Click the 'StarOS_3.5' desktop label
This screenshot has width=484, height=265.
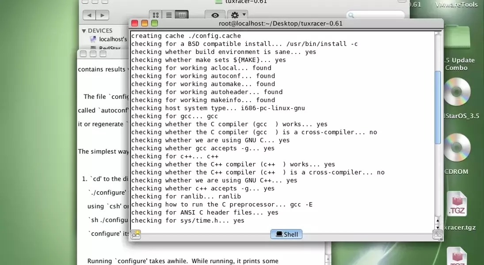tap(461, 116)
